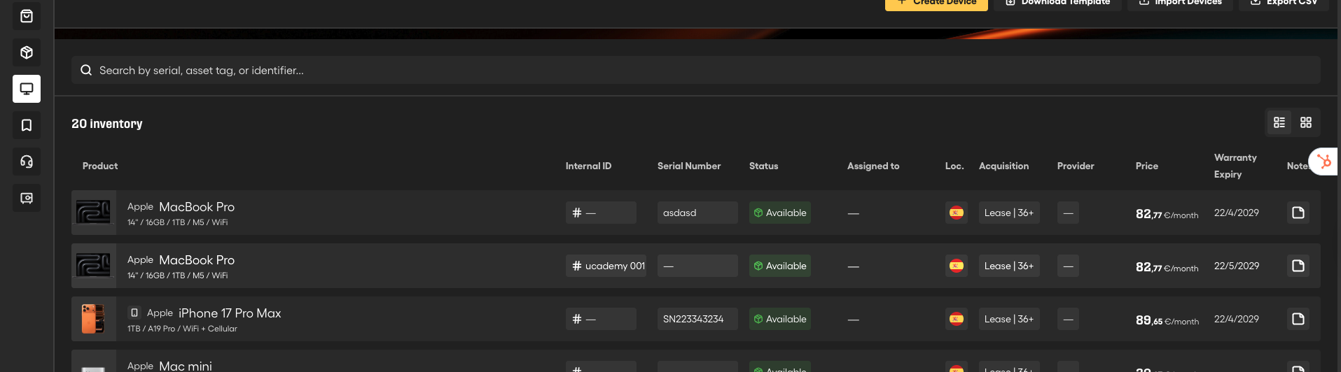1341x372 pixels.
Task: Click the Export CSV button
Action: point(1284,3)
